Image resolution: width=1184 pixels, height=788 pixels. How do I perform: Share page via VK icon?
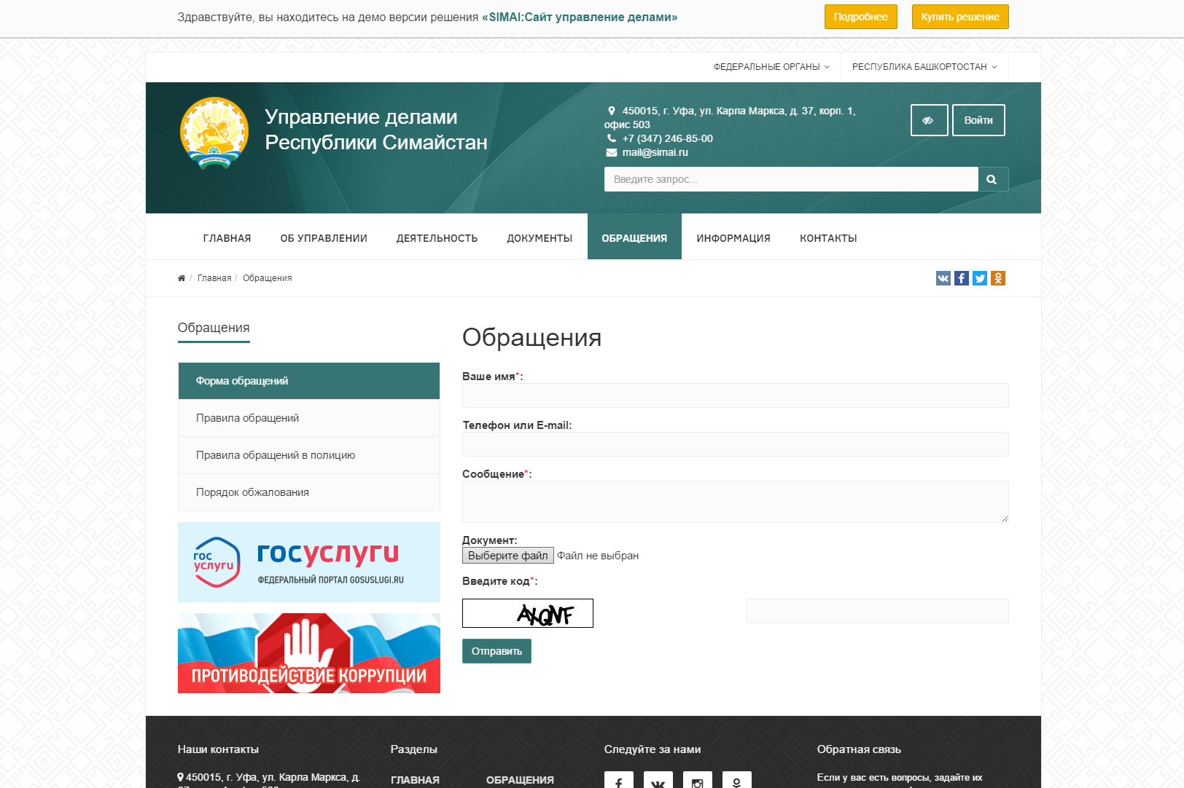pos(943,278)
